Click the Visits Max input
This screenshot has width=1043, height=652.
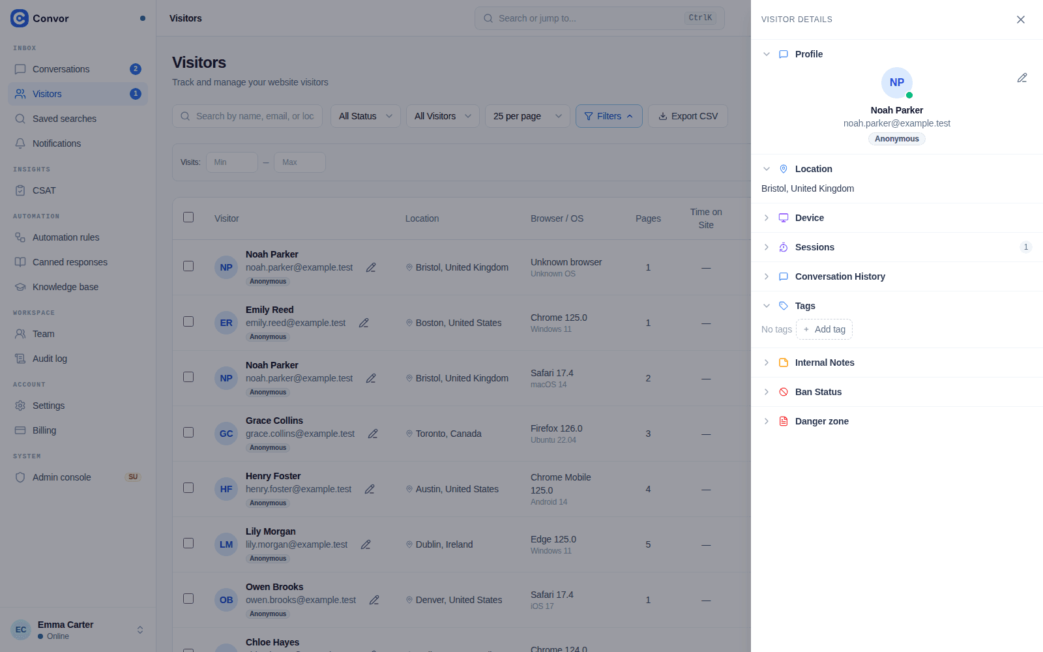click(300, 162)
